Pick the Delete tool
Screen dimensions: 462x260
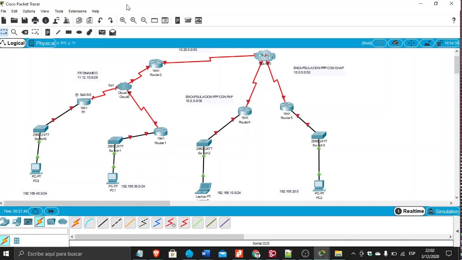(x=25, y=32)
